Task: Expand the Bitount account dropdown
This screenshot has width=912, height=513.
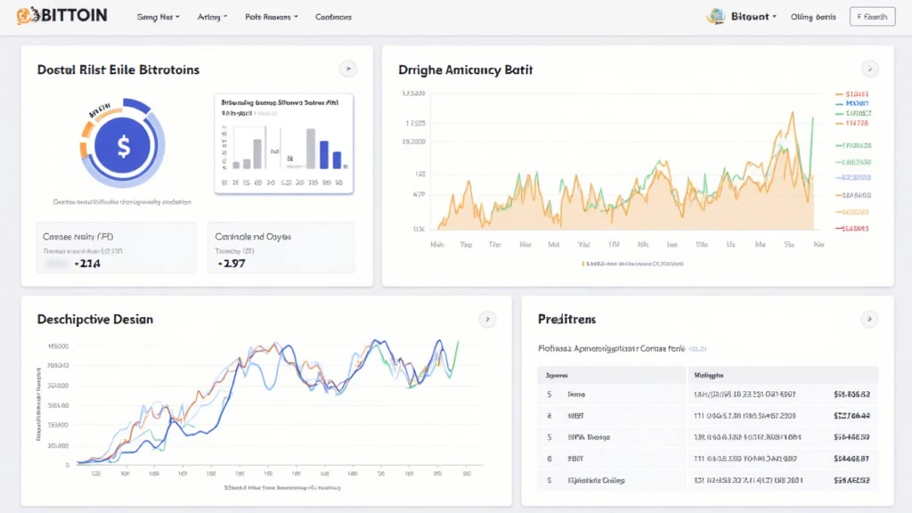Action: (753, 17)
